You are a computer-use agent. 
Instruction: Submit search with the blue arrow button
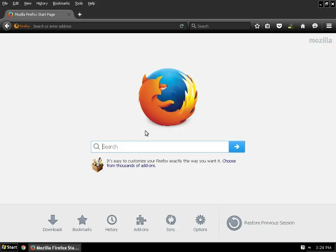tap(237, 147)
